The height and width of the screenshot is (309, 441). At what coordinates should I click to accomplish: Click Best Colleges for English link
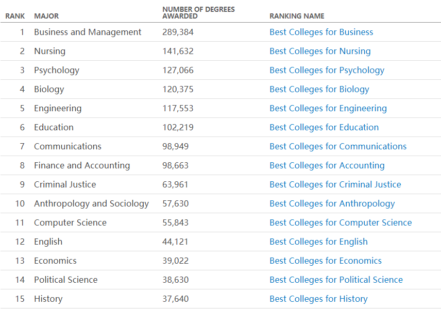pos(318,242)
